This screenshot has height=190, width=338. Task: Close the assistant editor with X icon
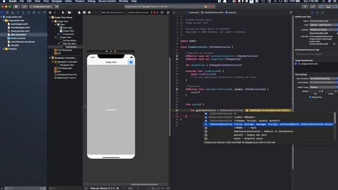[x=174, y=13]
